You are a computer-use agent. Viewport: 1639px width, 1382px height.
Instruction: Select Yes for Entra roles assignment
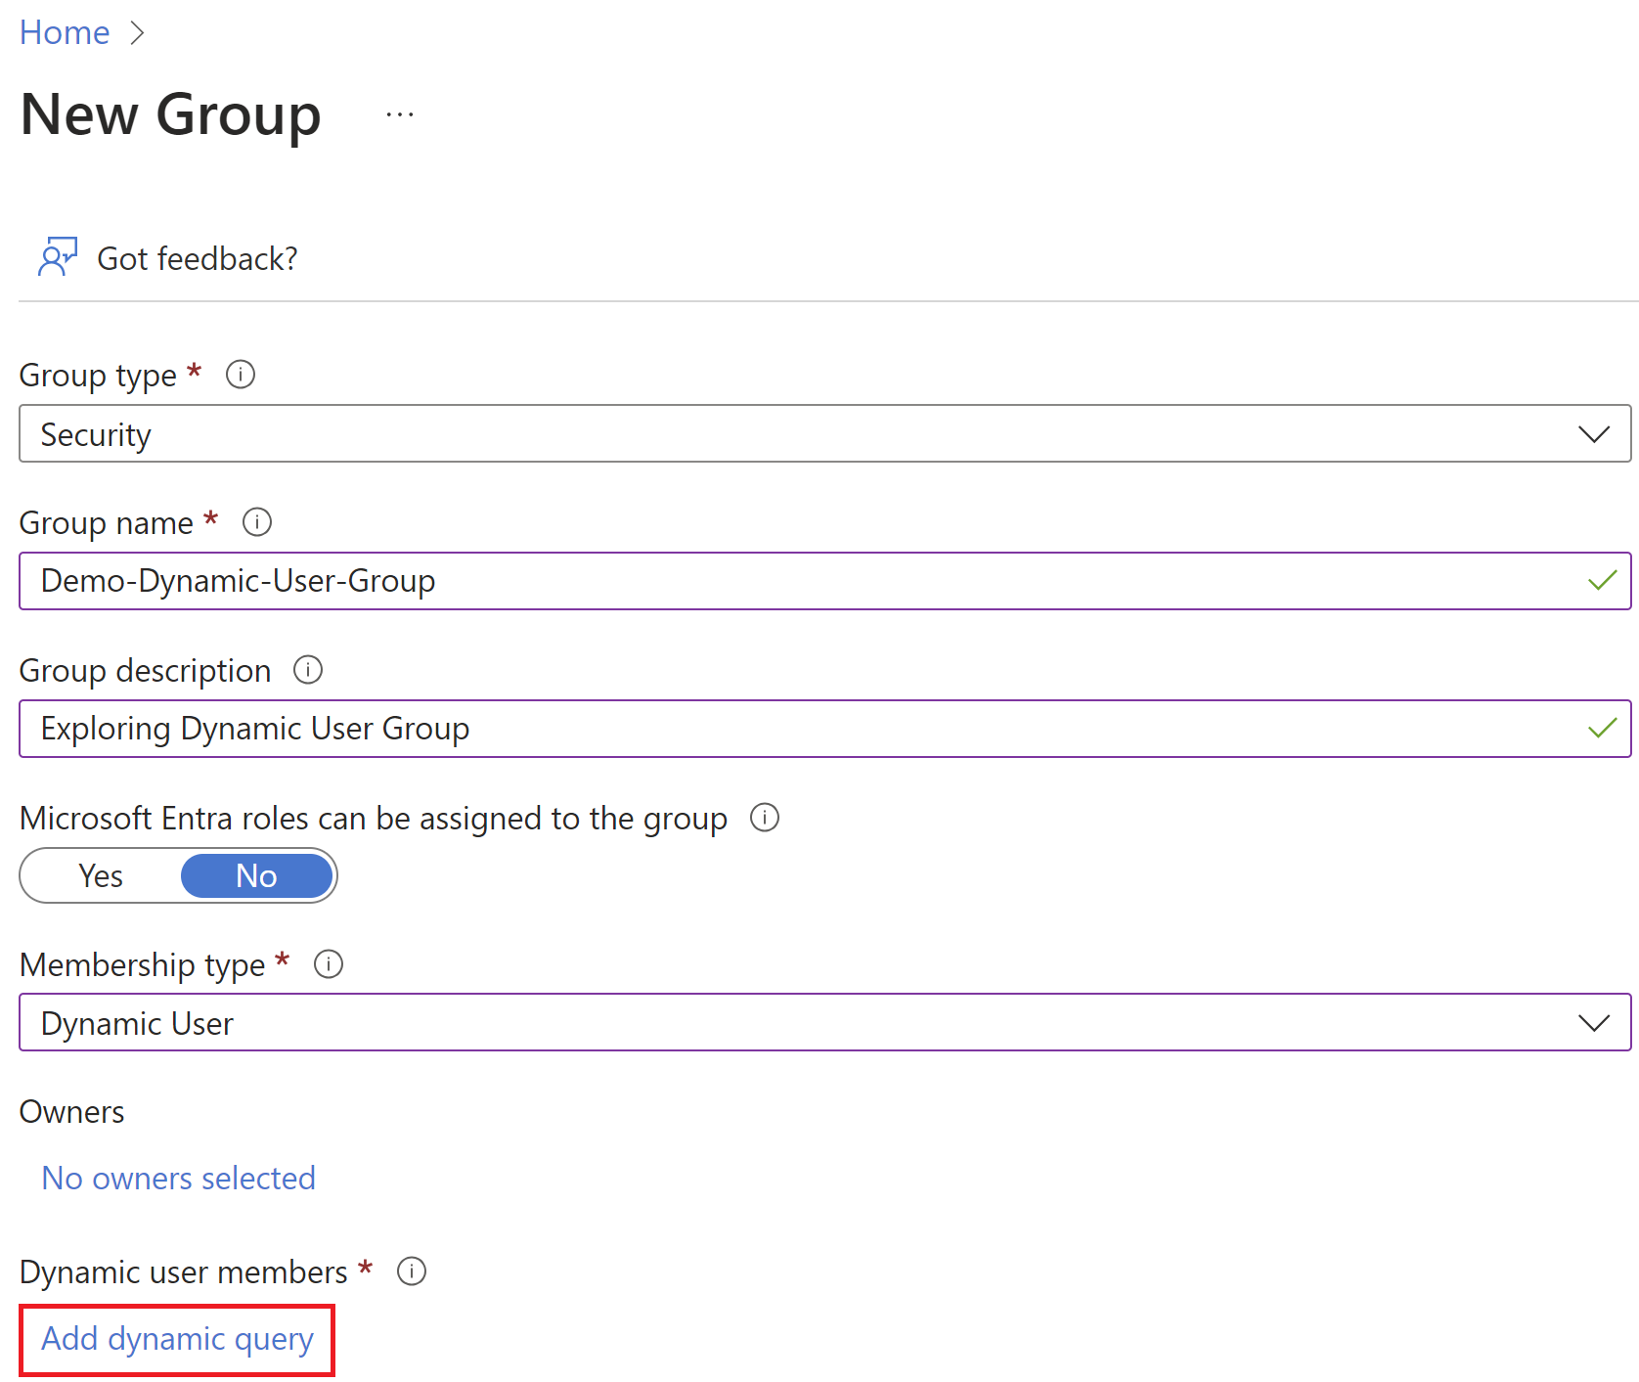[101, 875]
